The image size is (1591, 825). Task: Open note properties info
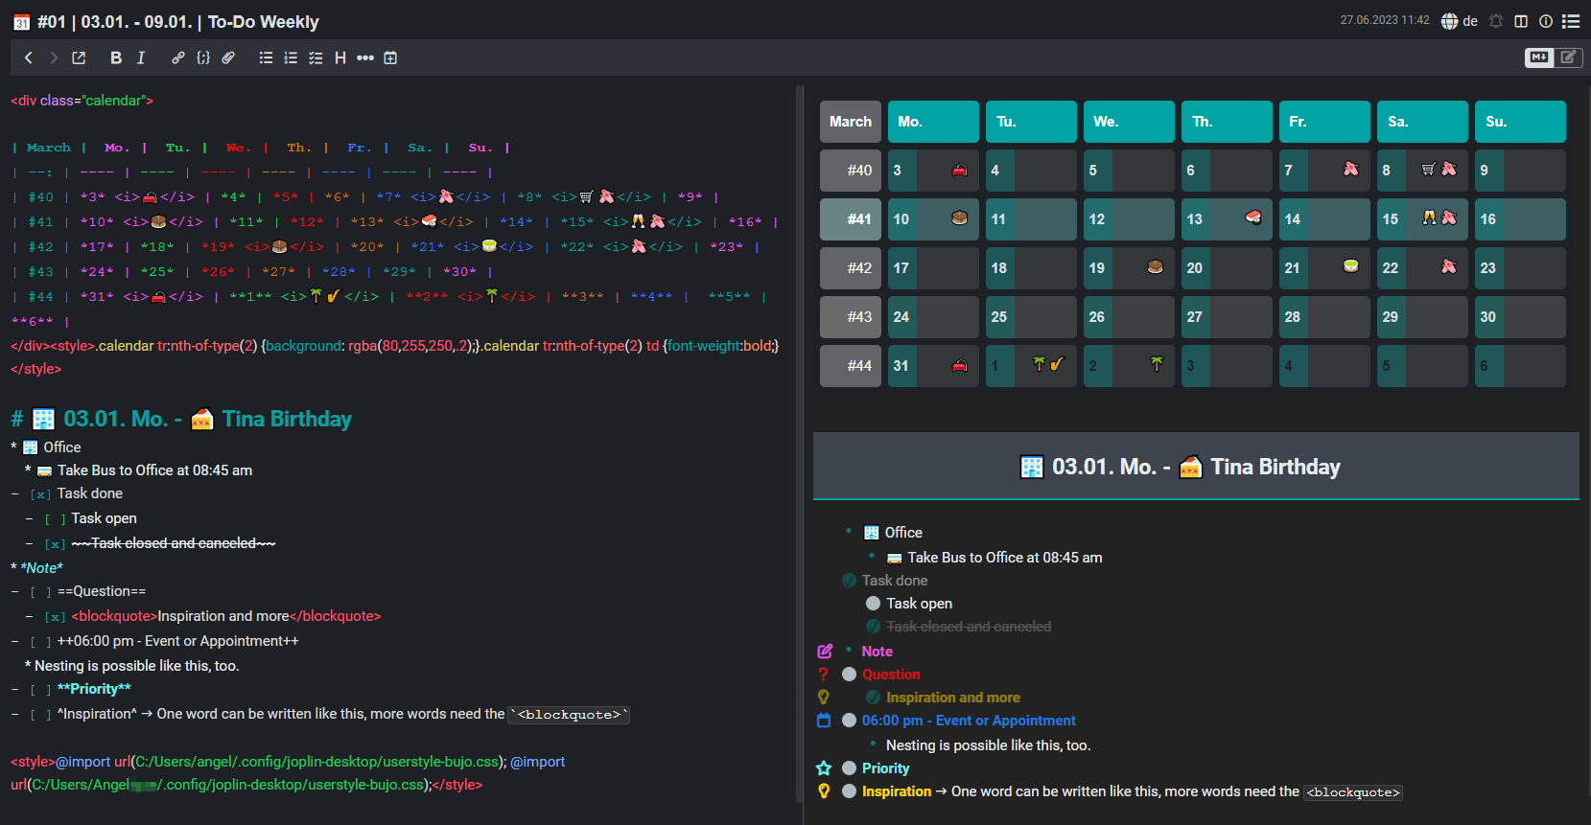tap(1546, 21)
